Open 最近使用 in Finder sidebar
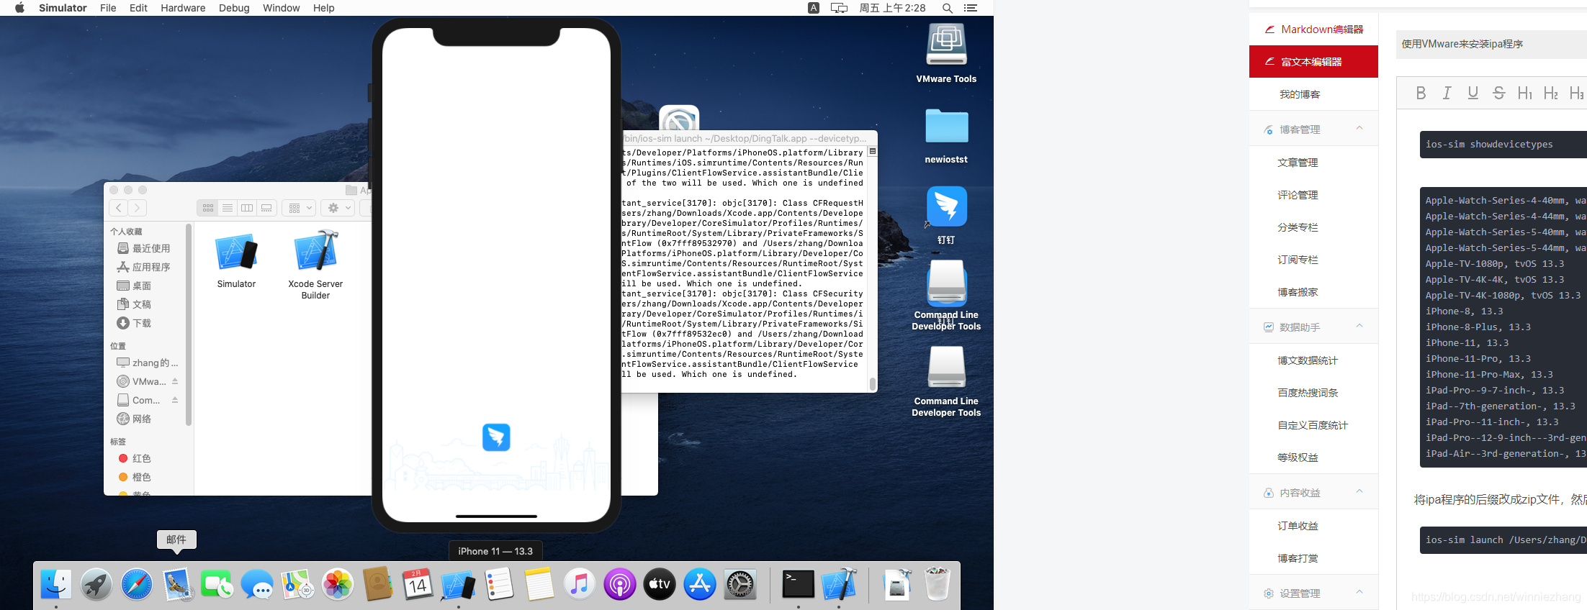This screenshot has width=1587, height=610. coord(143,248)
